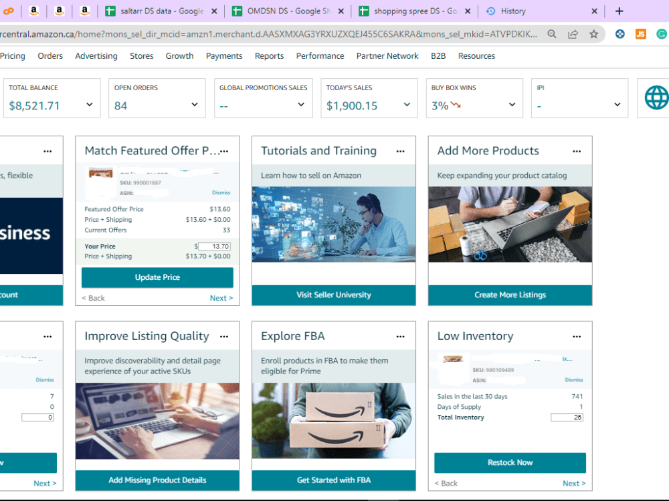Open the green Grammarly extension icon
Screen dimensions: 669x501
point(662,34)
